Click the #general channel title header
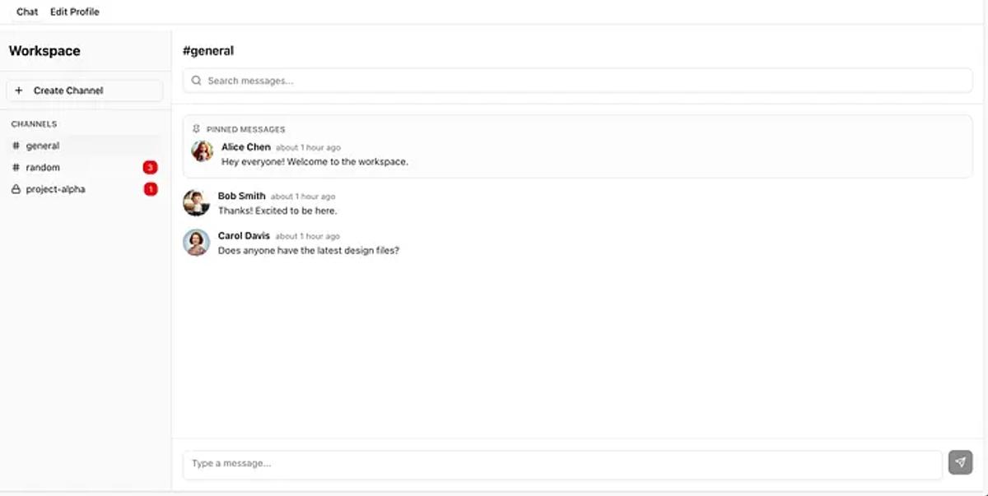 [x=208, y=50]
